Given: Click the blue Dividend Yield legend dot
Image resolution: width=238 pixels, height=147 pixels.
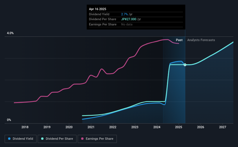Looking at the screenshot, I should coord(9,139).
